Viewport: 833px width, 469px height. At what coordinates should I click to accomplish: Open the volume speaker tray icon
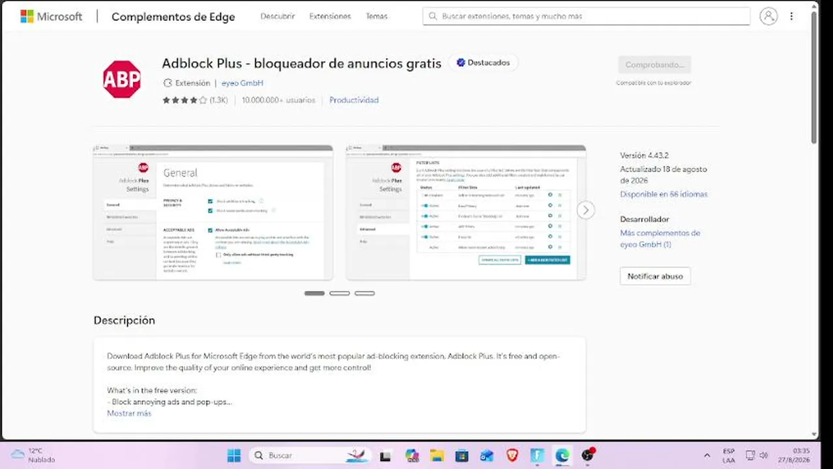(x=763, y=455)
